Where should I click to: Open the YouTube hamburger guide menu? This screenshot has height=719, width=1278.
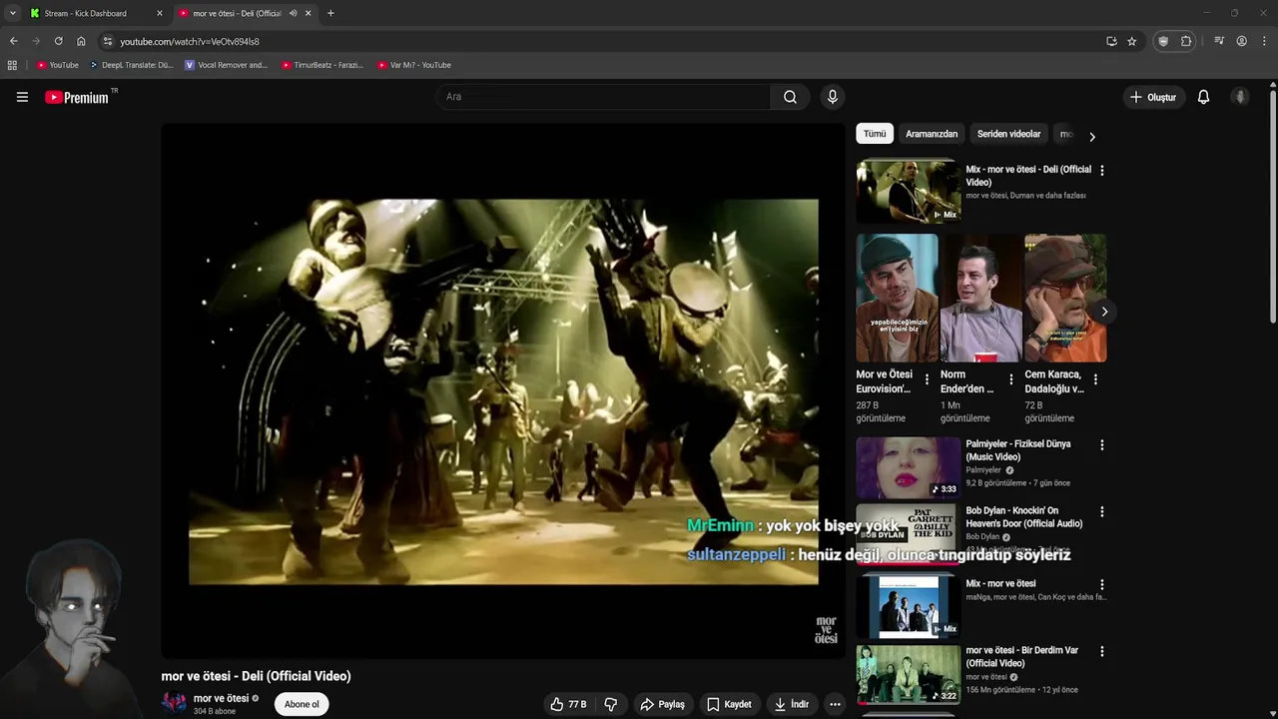coord(22,97)
